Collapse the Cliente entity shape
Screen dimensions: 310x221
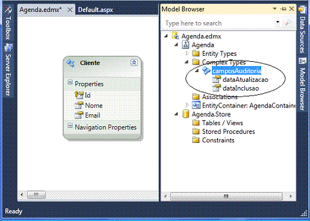coord(134,62)
